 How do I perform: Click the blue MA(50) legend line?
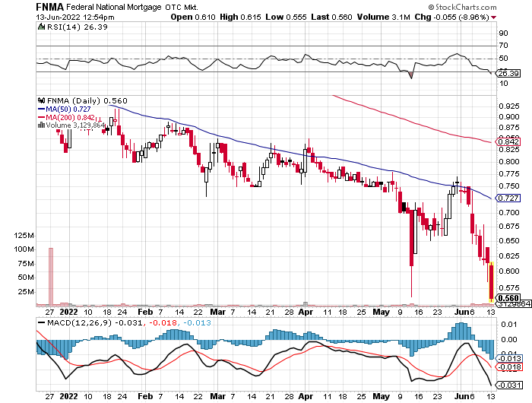click(x=41, y=109)
